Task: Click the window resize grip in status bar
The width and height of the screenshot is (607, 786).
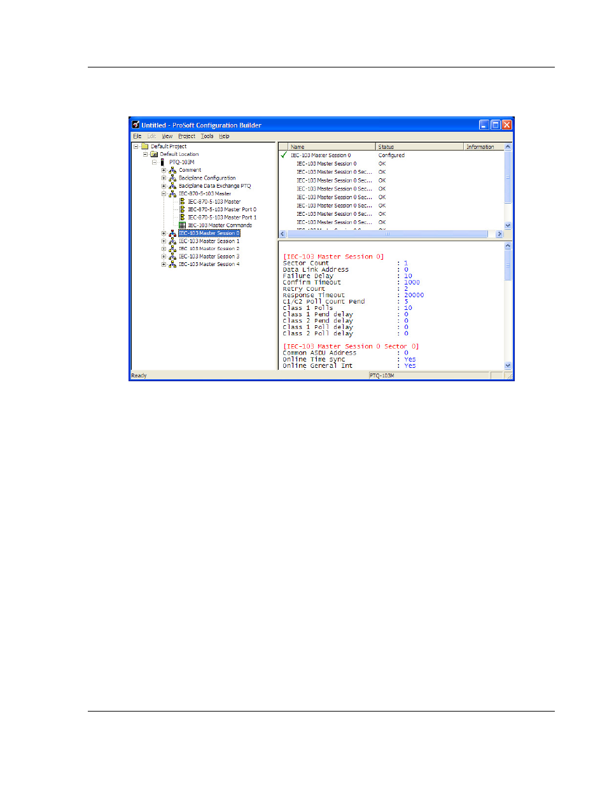Action: tap(509, 376)
